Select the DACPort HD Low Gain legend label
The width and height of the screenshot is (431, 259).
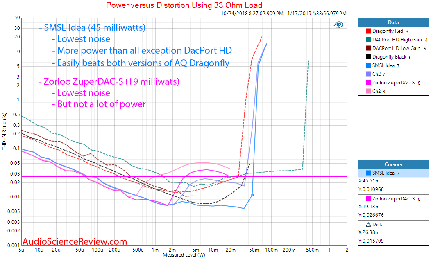(396, 48)
